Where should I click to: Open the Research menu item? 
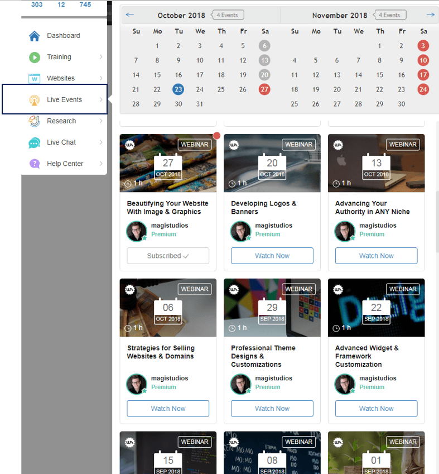tap(64, 121)
